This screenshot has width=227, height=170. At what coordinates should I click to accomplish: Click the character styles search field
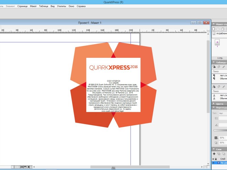point(219,91)
